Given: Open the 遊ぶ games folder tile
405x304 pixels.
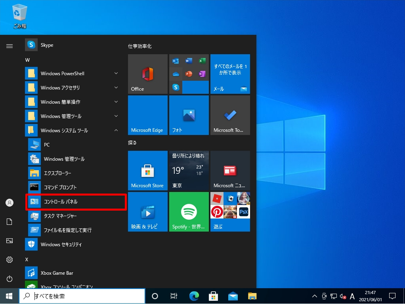Looking at the screenshot, I should click(230, 212).
